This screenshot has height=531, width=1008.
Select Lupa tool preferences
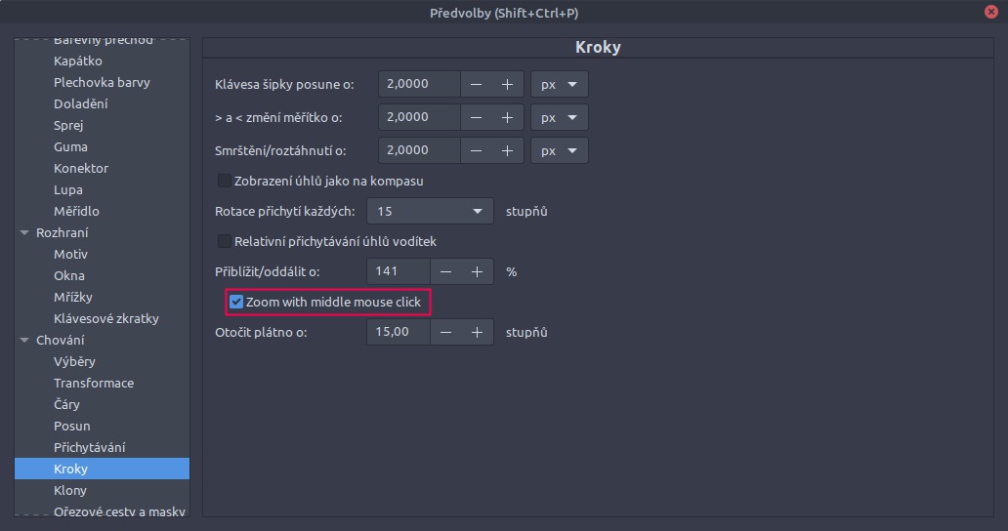click(67, 189)
